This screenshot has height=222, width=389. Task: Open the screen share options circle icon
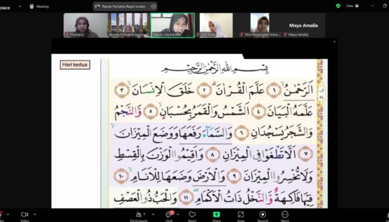pos(153,7)
